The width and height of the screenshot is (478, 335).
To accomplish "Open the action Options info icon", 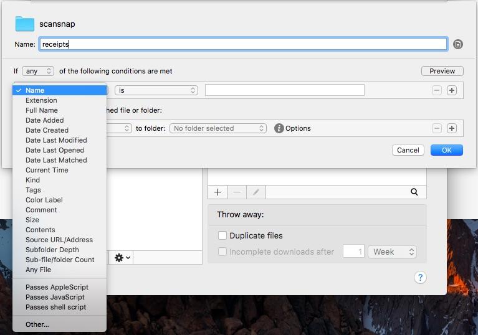I will click(279, 128).
